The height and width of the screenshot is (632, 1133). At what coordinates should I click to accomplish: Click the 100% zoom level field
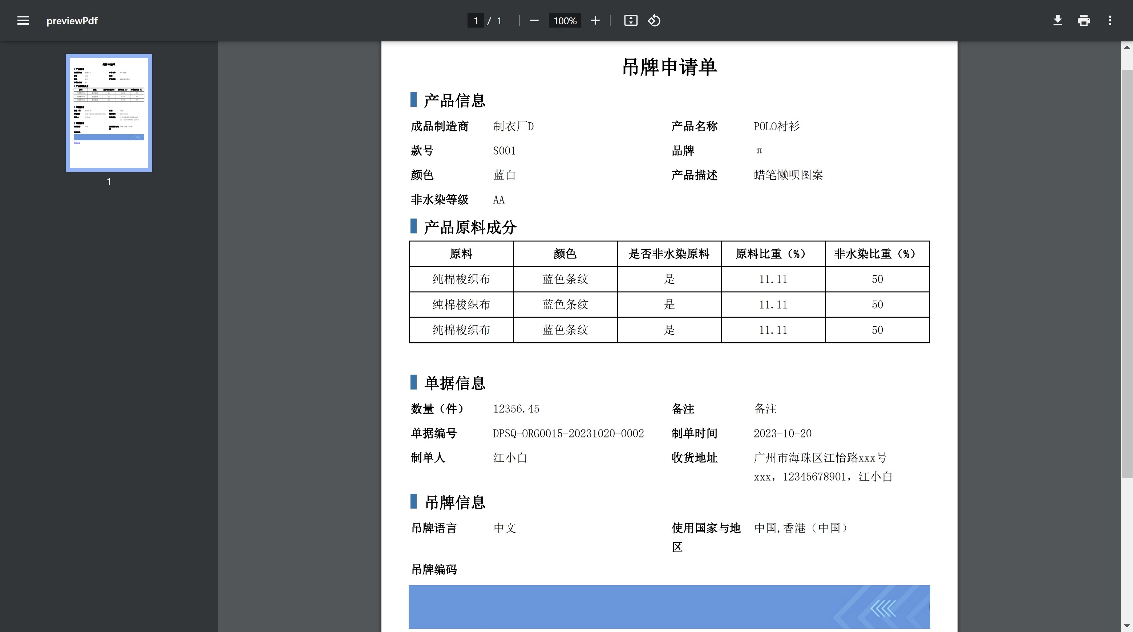pos(565,21)
